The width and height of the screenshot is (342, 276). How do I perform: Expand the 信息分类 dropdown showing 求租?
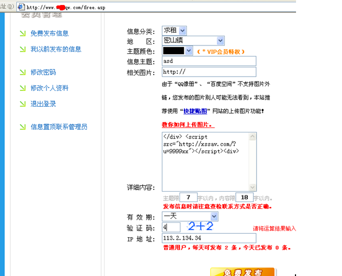pyautogui.click(x=174, y=31)
